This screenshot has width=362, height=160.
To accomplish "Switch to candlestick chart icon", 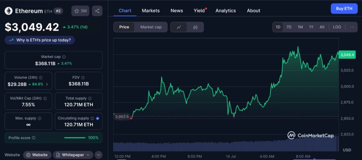I will tap(195, 27).
